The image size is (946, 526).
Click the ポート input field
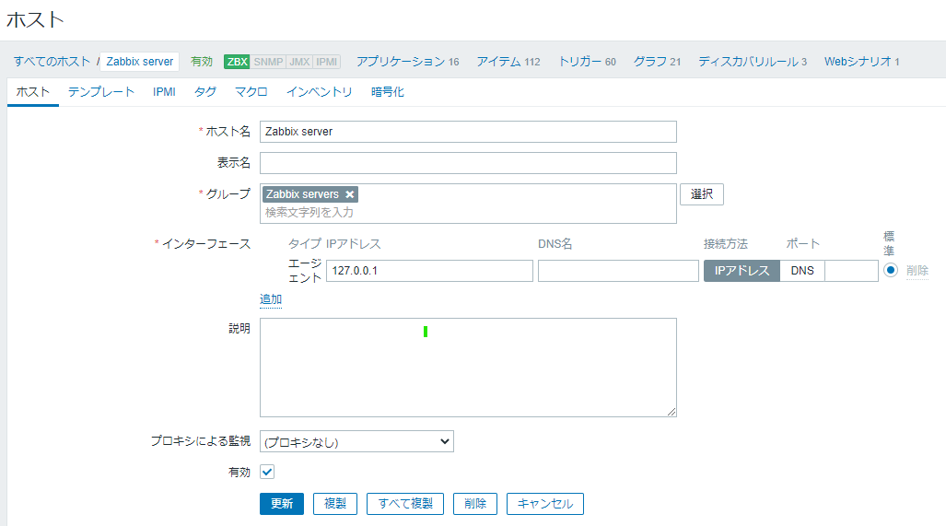[851, 271]
